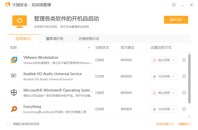Click the Everything magnifier icon
Image resolution: width=198 pixels, height=130 pixels.
tap(14, 109)
